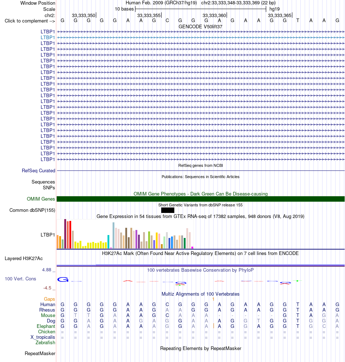Click 'Publications: Sequences in Scientific Articles' title

pos(200,177)
